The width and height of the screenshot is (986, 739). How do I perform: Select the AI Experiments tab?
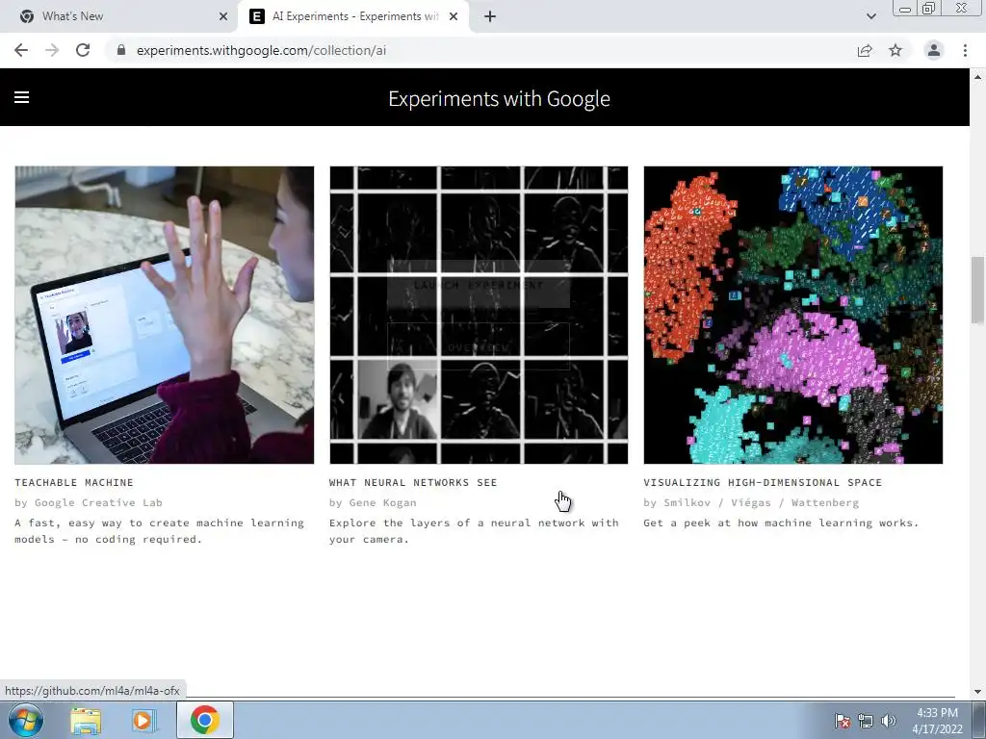click(x=354, y=17)
